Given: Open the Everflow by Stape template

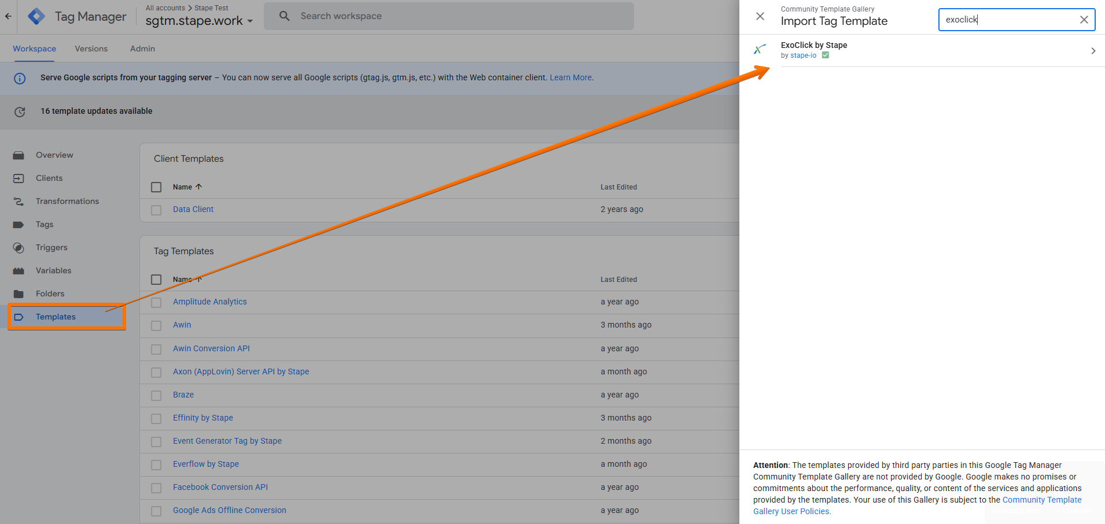Looking at the screenshot, I should point(206,464).
